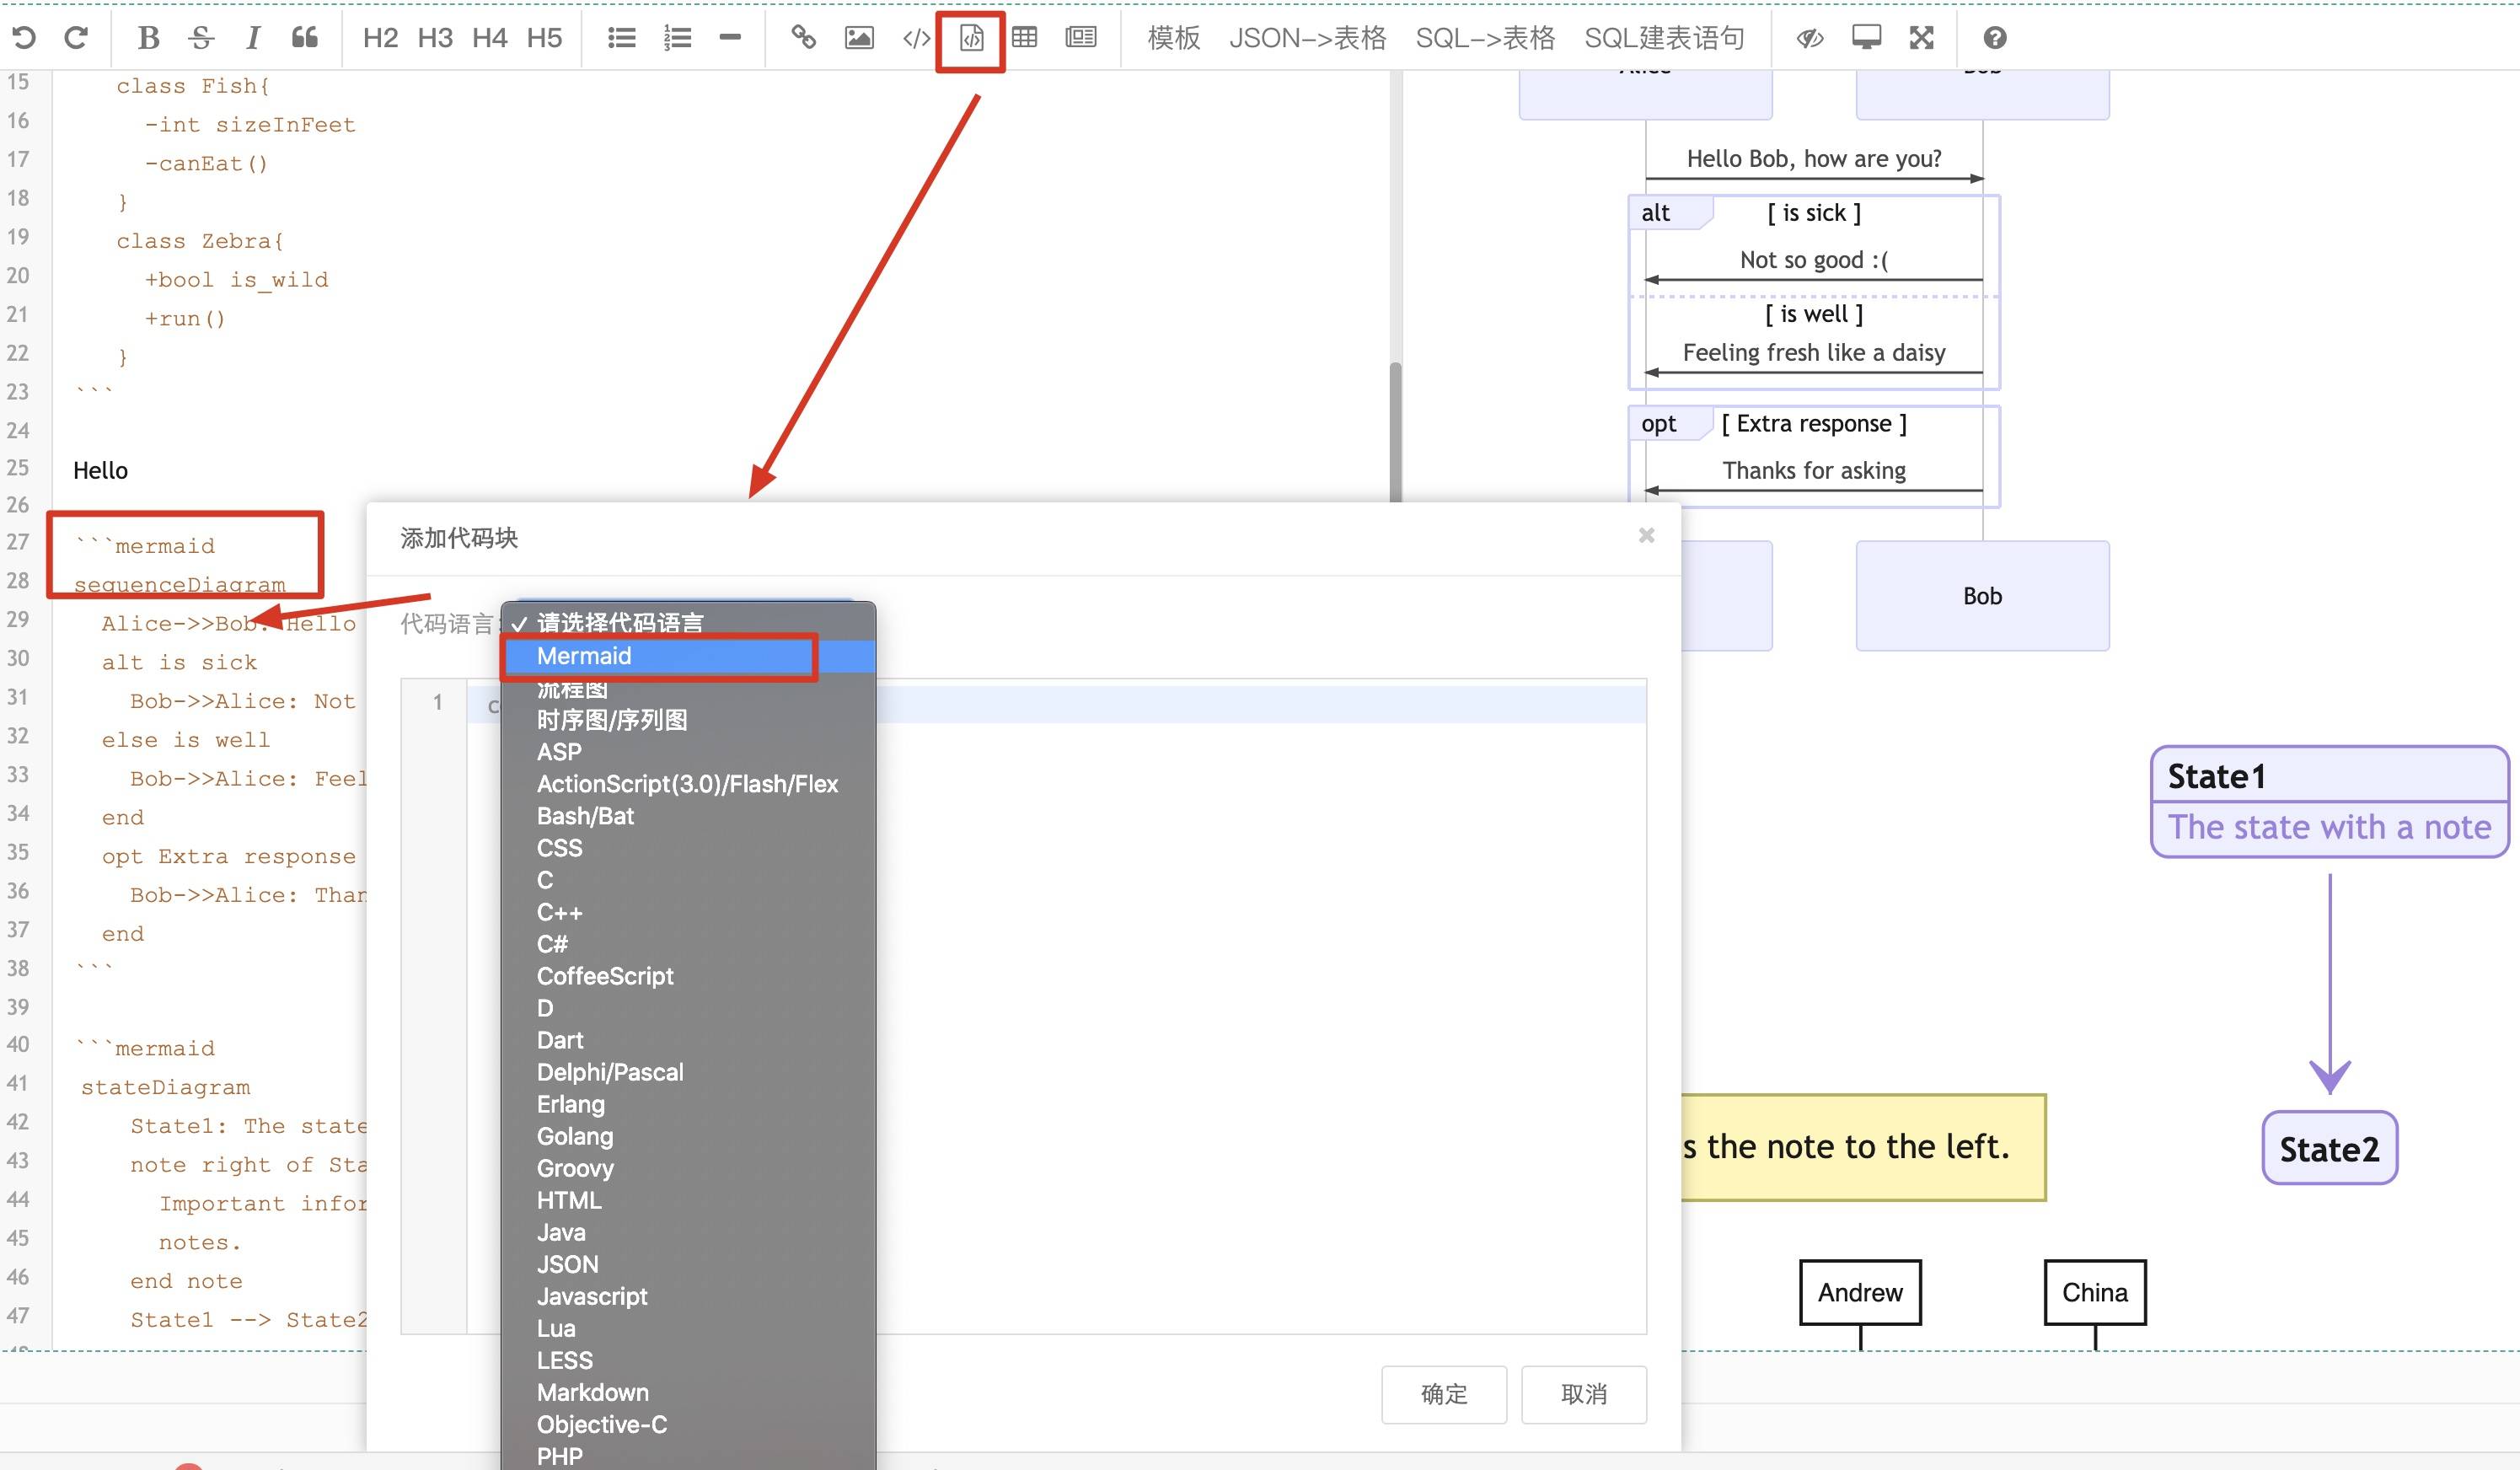Screen dimensions: 2520x1470
Task: Insert a hyperlink
Action: point(804,38)
